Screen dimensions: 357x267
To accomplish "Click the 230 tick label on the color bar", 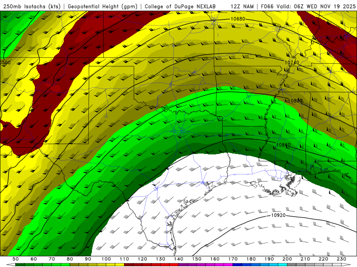I will [341, 259].
